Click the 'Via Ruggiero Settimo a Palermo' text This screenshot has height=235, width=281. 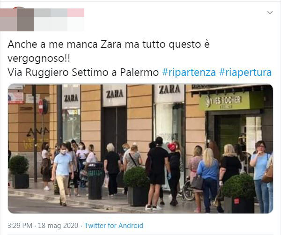[83, 73]
